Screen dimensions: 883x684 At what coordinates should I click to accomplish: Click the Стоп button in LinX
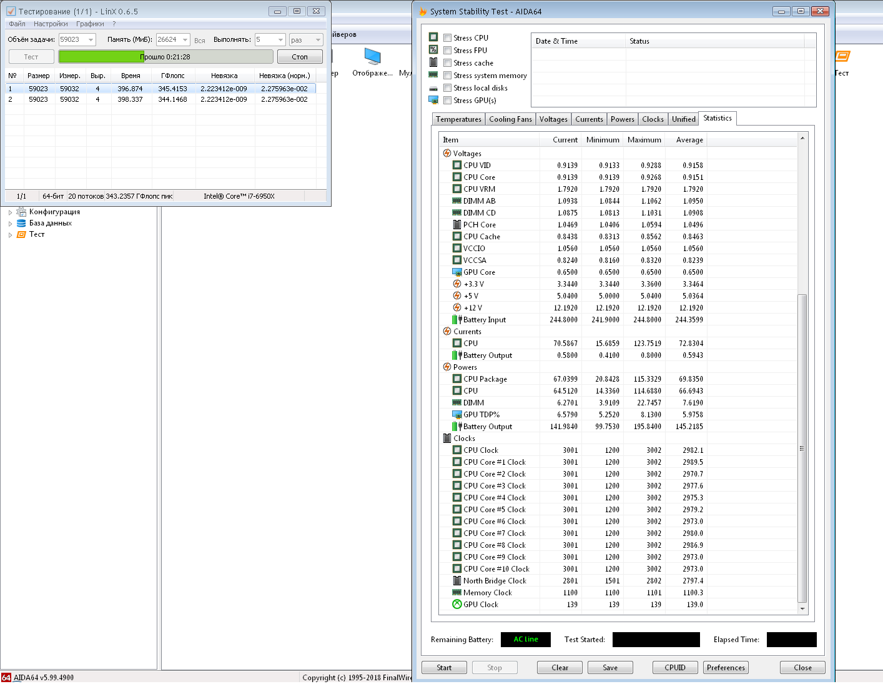pyautogui.click(x=300, y=56)
